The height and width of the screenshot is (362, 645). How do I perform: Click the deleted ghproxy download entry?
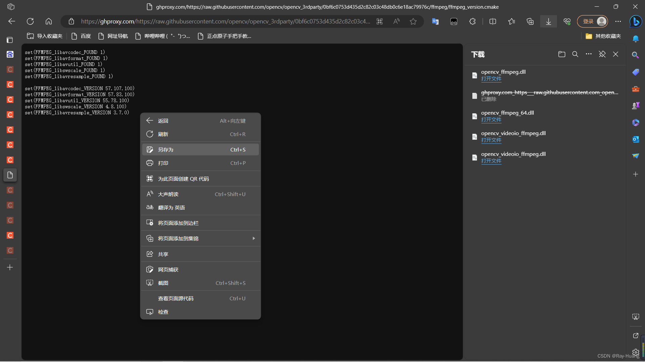pyautogui.click(x=546, y=96)
